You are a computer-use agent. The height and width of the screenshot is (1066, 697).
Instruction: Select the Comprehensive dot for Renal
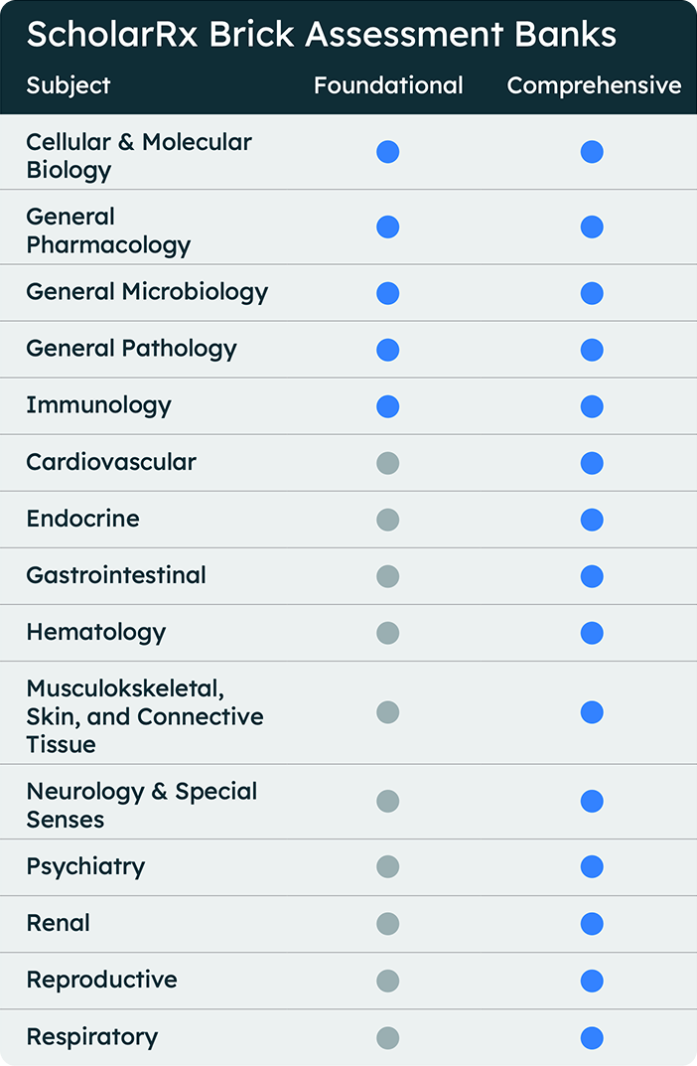coord(592,924)
